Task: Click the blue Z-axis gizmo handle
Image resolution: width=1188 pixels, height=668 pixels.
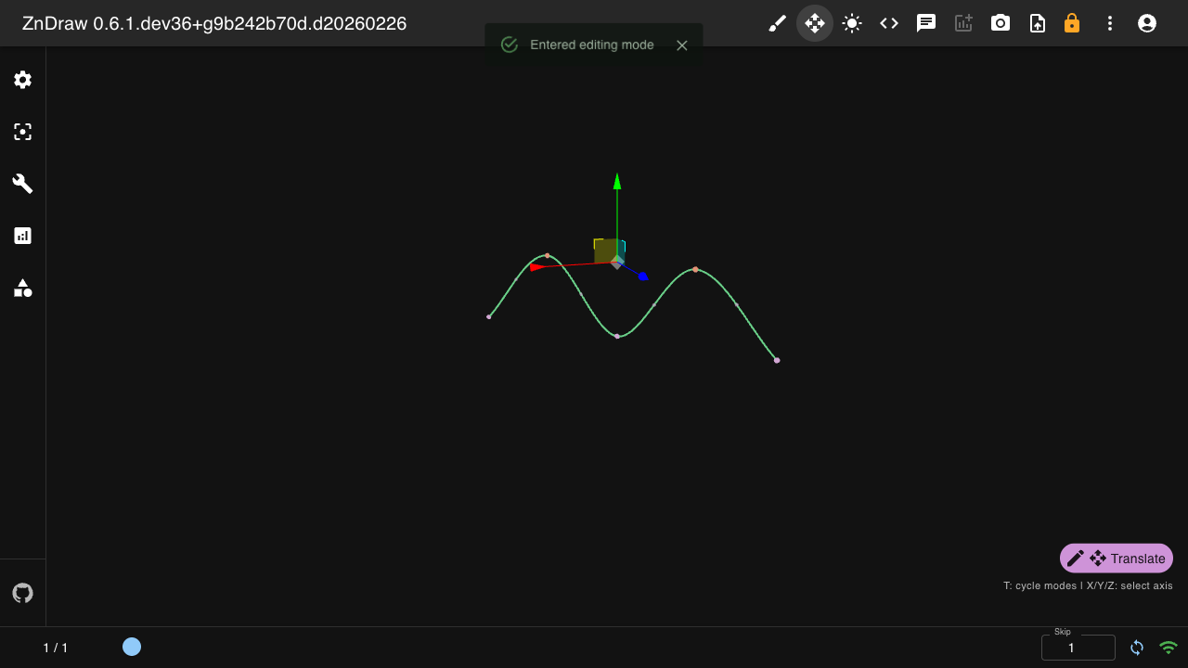Action: (x=642, y=276)
